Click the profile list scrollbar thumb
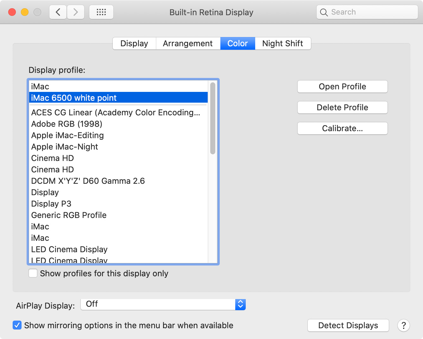This screenshot has height=339, width=423. tap(213, 118)
